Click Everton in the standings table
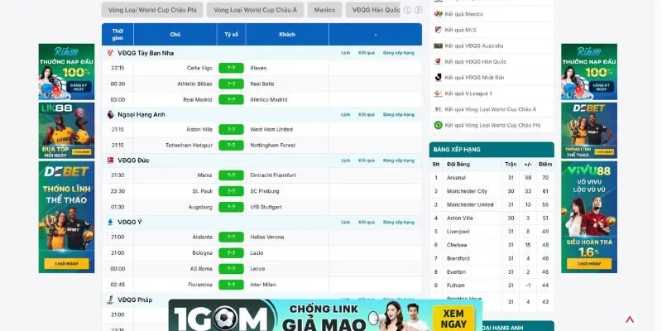Image resolution: width=662 pixels, height=331 pixels. [x=457, y=272]
